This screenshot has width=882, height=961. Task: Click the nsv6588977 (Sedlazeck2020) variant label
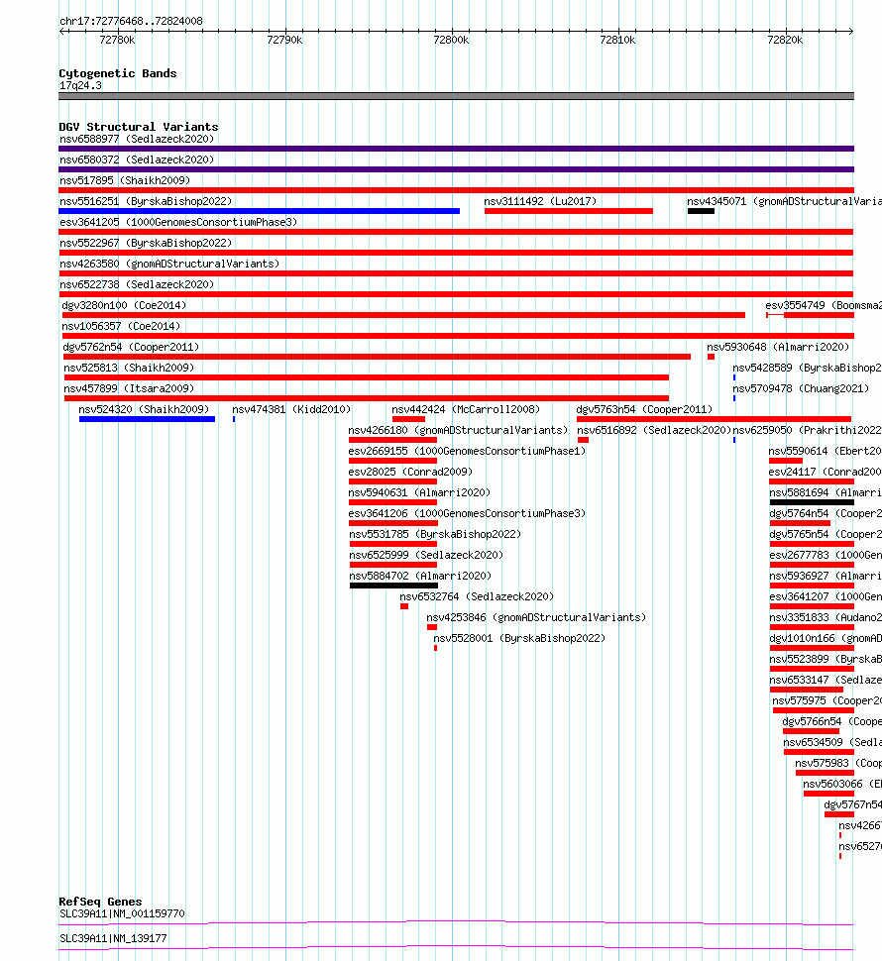click(137, 139)
